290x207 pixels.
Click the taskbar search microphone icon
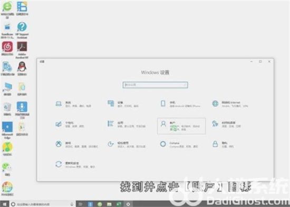(x=72, y=204)
